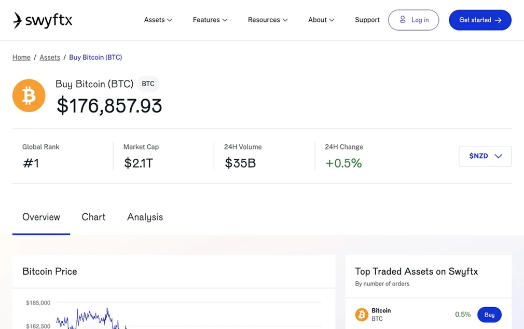
Task: Click the large orange Bitcoin icon
Action: click(x=29, y=95)
